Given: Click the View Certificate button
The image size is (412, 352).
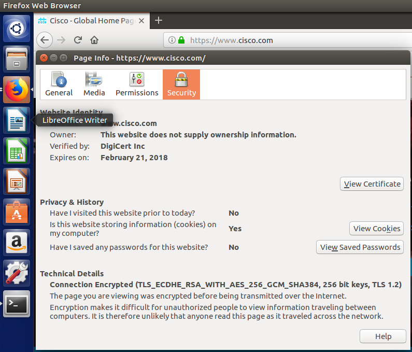Looking at the screenshot, I should coord(372,184).
